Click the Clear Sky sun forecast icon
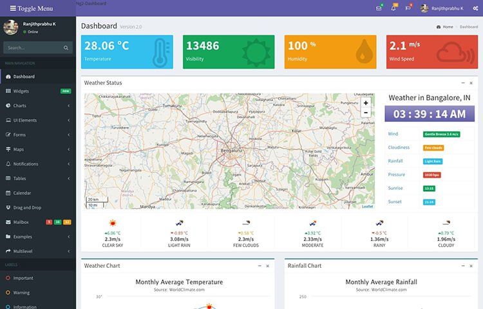This screenshot has height=309, width=483. pyautogui.click(x=113, y=223)
